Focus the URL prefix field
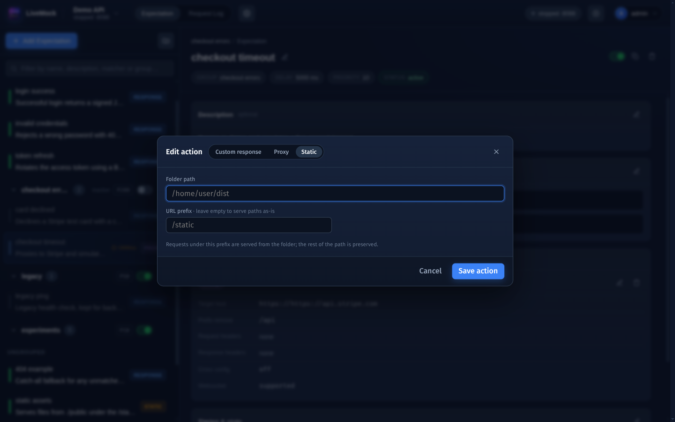 click(249, 225)
